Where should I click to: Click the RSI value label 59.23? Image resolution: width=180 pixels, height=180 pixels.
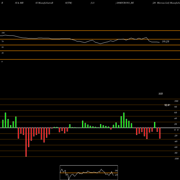pyautogui.click(x=166, y=41)
